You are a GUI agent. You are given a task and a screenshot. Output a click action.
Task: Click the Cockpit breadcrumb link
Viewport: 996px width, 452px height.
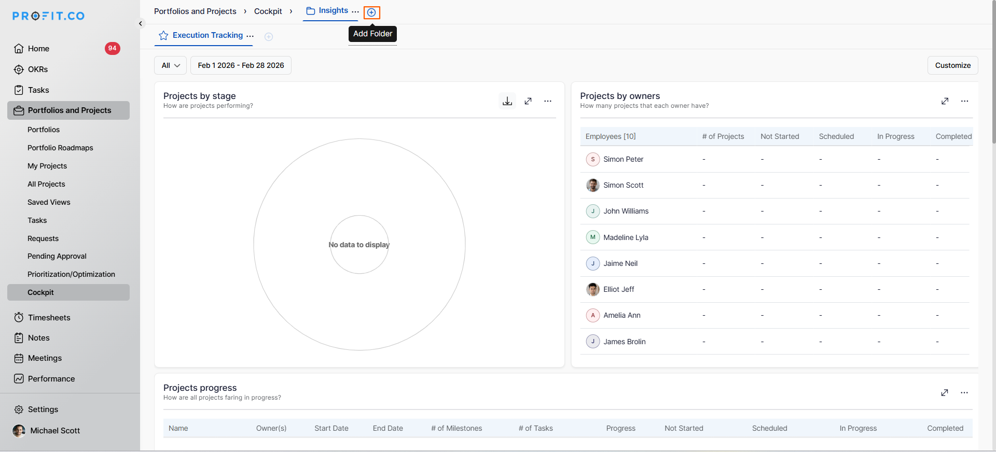click(268, 11)
